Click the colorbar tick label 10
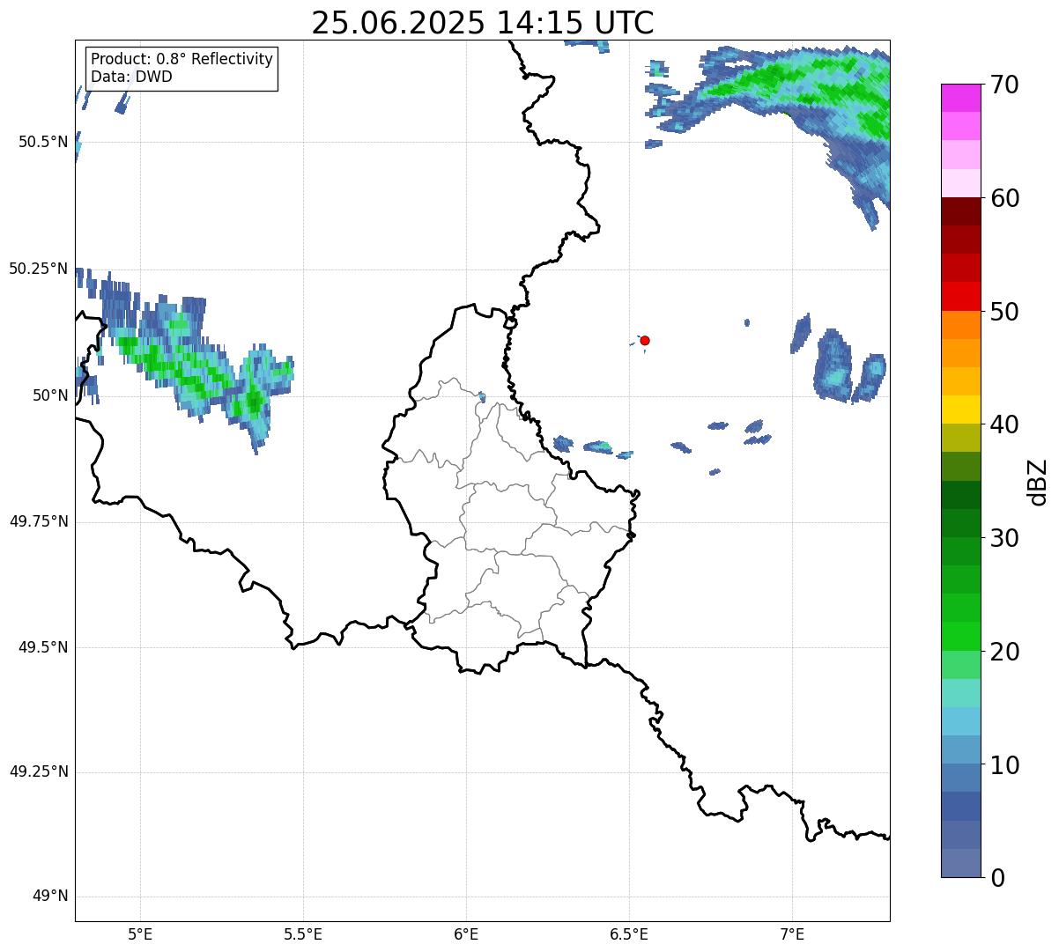1059x952 pixels. [1004, 765]
